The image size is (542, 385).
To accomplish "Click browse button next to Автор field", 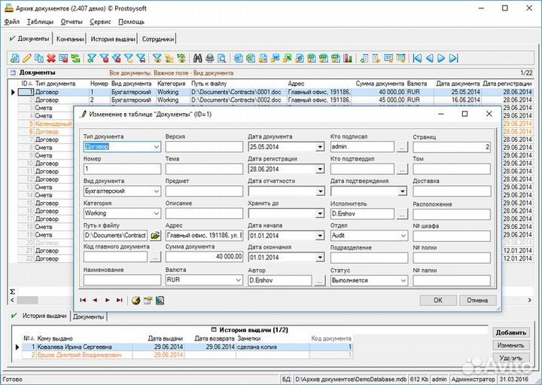I will [320, 280].
